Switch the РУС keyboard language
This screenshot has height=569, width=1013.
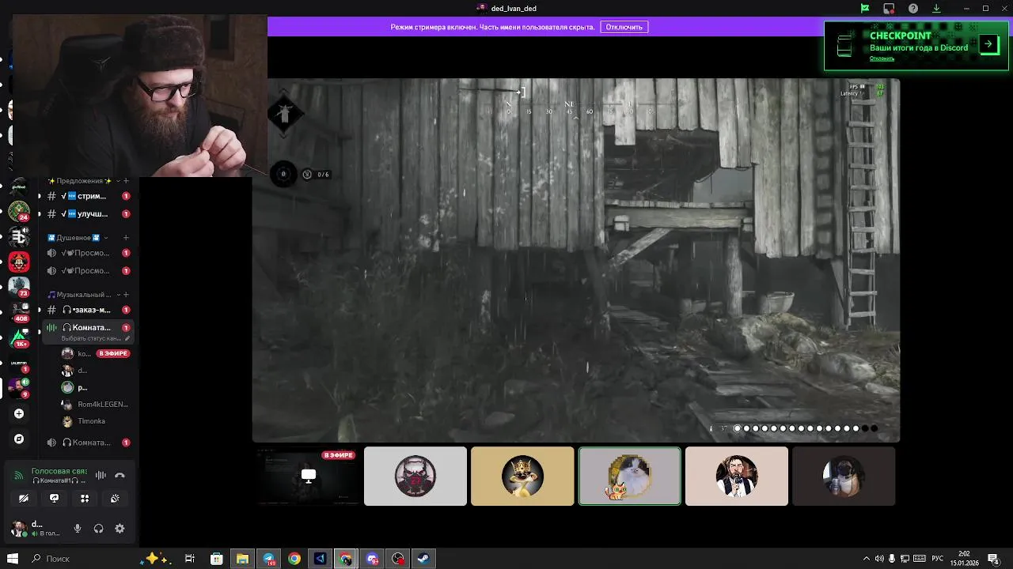pos(937,559)
